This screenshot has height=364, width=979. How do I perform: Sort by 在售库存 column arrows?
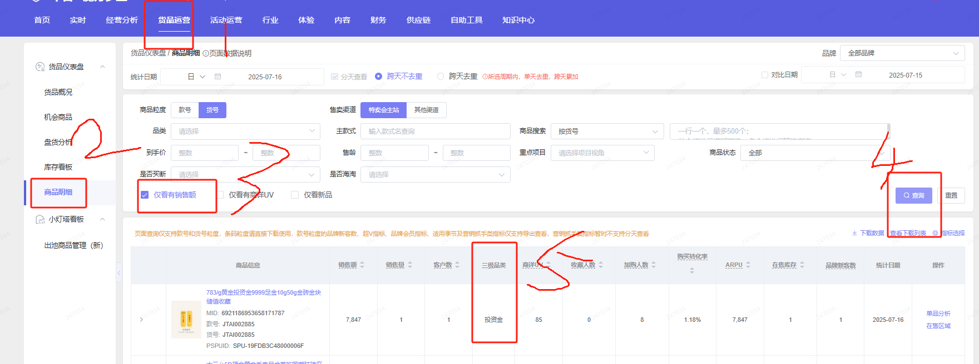click(x=802, y=265)
